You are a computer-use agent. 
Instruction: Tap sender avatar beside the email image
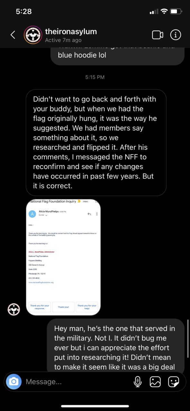(x=14, y=309)
